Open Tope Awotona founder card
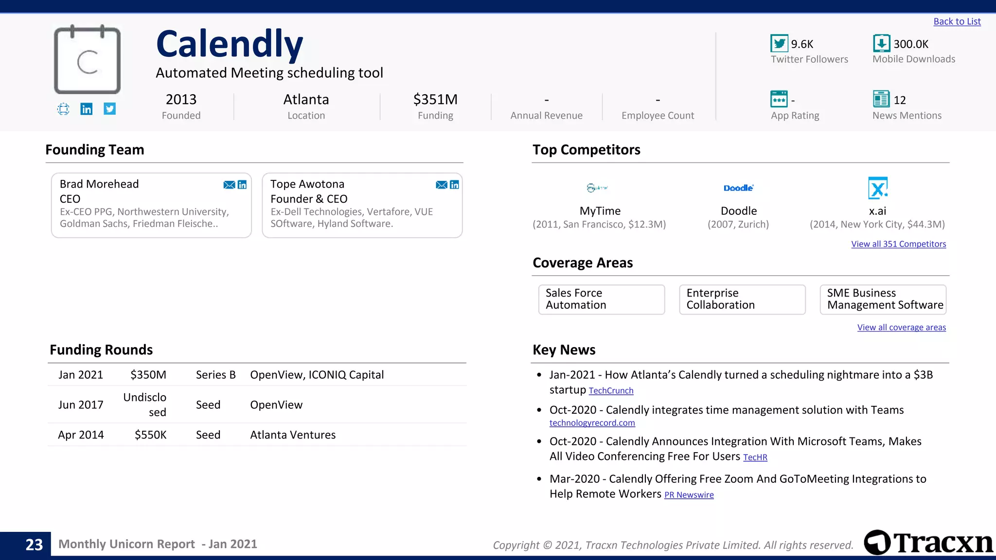 [x=362, y=205]
